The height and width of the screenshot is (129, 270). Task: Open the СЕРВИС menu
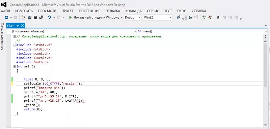pos(153,11)
